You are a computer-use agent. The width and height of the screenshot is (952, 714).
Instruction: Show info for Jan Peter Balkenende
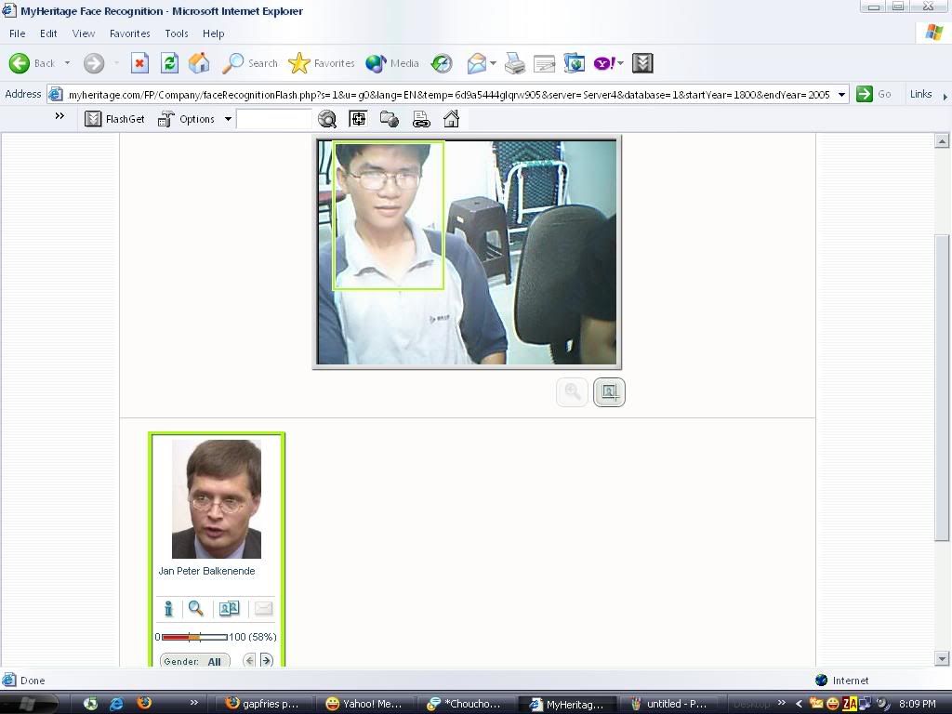tap(168, 608)
